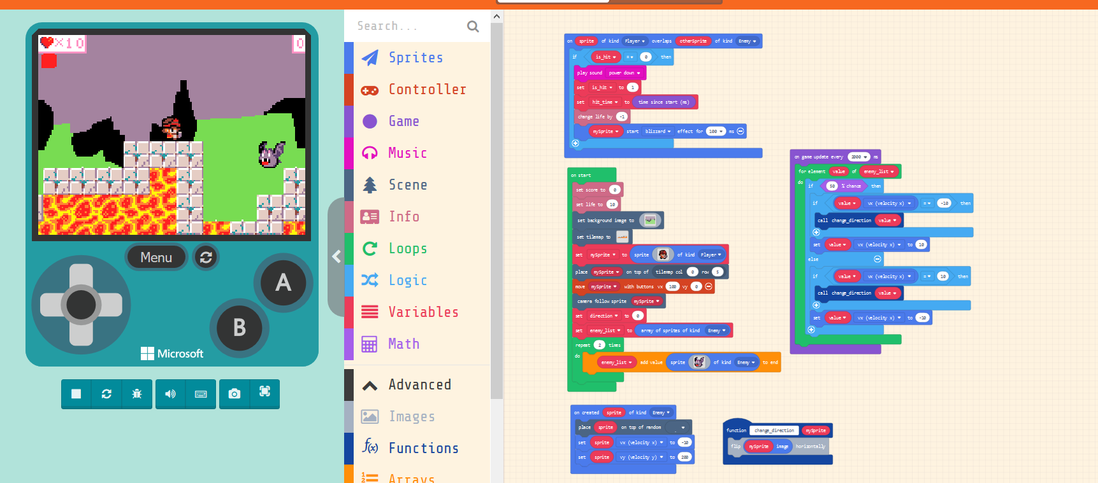Click the set life value 10 field
The height and width of the screenshot is (483, 1098).
pyautogui.click(x=612, y=204)
